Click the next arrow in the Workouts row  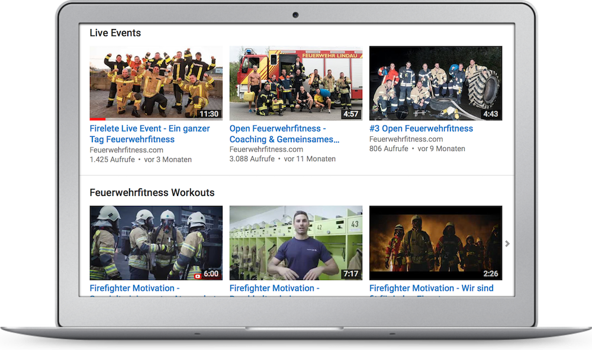[x=507, y=244]
